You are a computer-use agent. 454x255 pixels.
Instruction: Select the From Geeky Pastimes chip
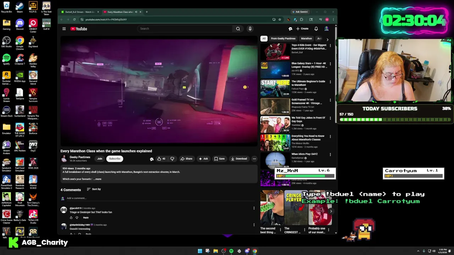point(283,39)
